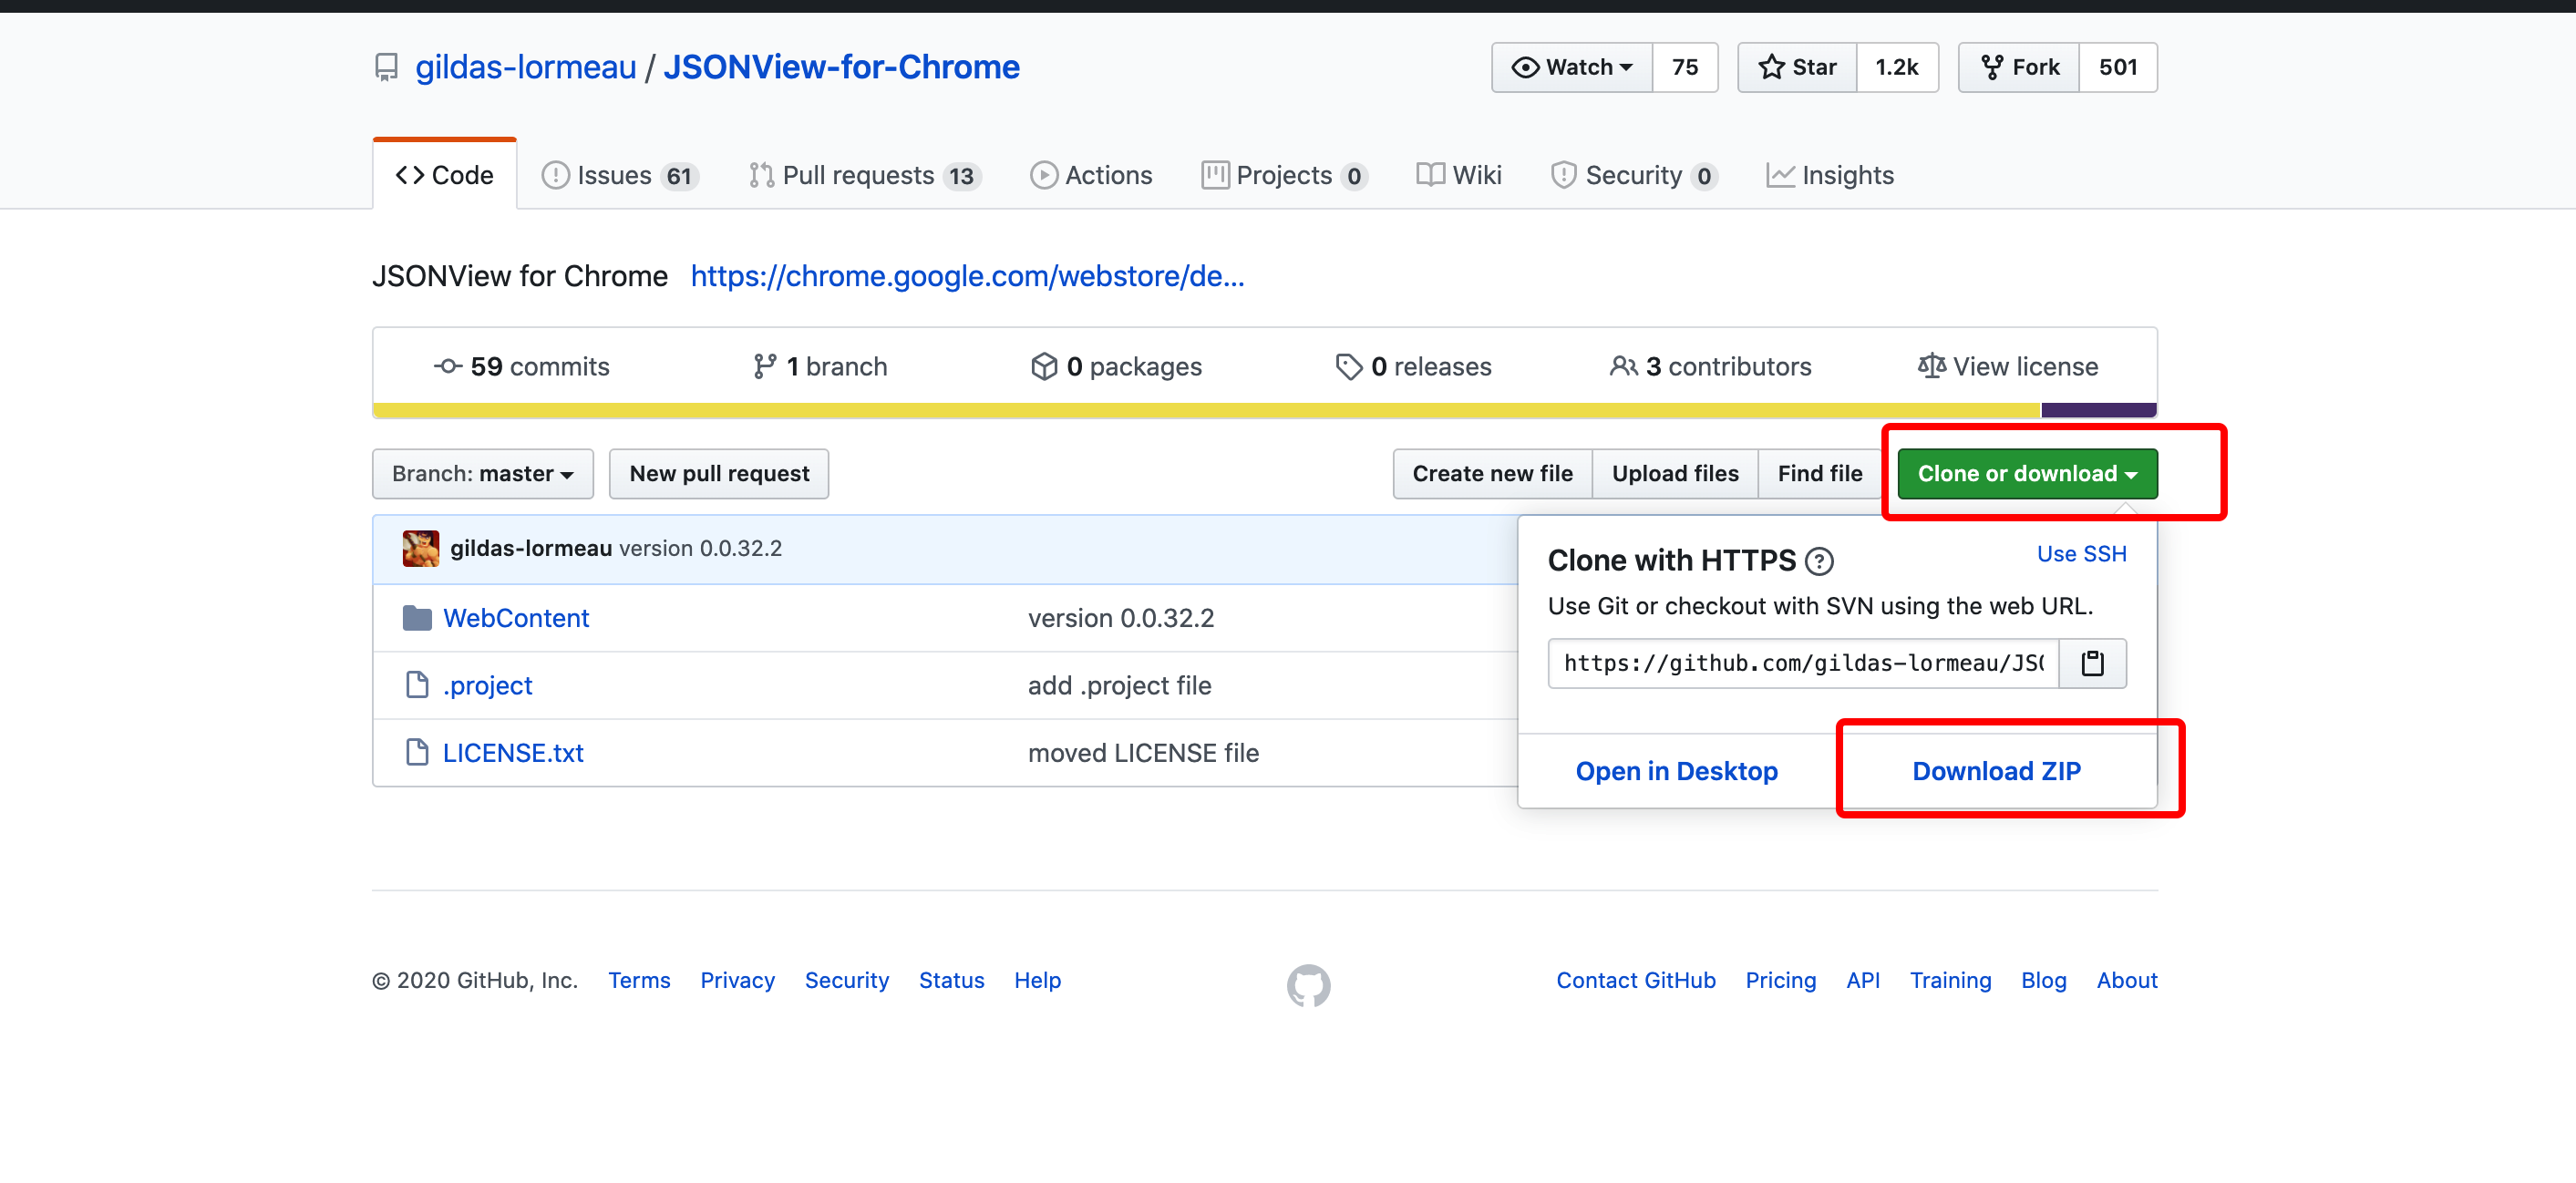Open the chrome.google.com webstore link
Image resolution: width=2576 pixels, height=1183 pixels.
(967, 276)
